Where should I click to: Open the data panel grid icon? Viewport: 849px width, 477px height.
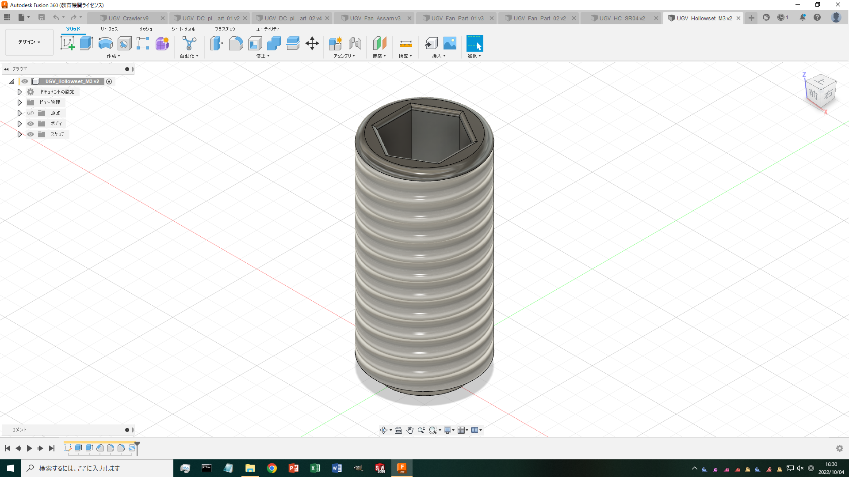[7, 18]
